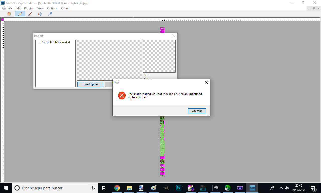Select the Eyedropper color picker tool
Viewport: 321px width, 193px height.
pos(50,14)
